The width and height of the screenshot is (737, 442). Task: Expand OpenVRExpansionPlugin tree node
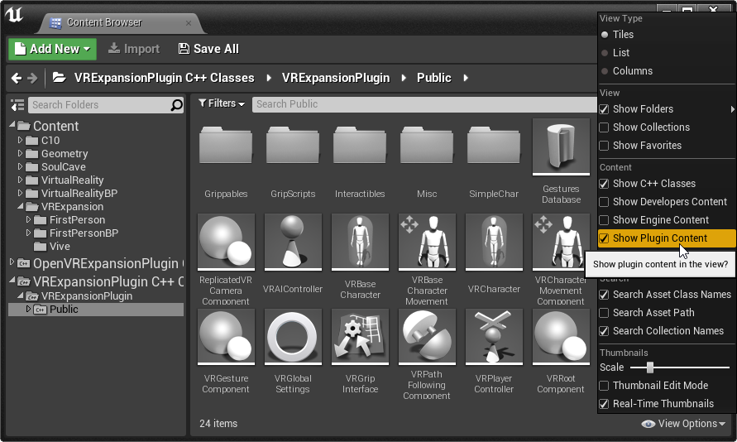click(12, 262)
